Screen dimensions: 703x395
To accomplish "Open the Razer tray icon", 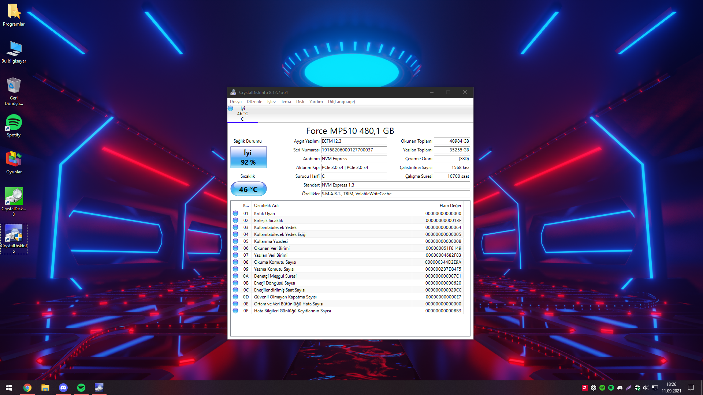I will (602, 388).
